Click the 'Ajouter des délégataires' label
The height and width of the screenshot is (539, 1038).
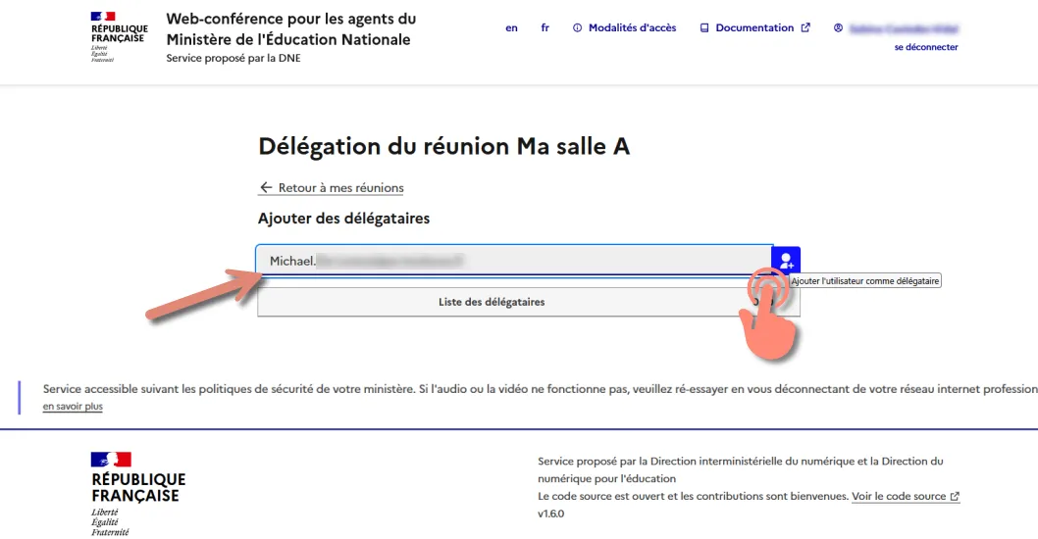343,219
